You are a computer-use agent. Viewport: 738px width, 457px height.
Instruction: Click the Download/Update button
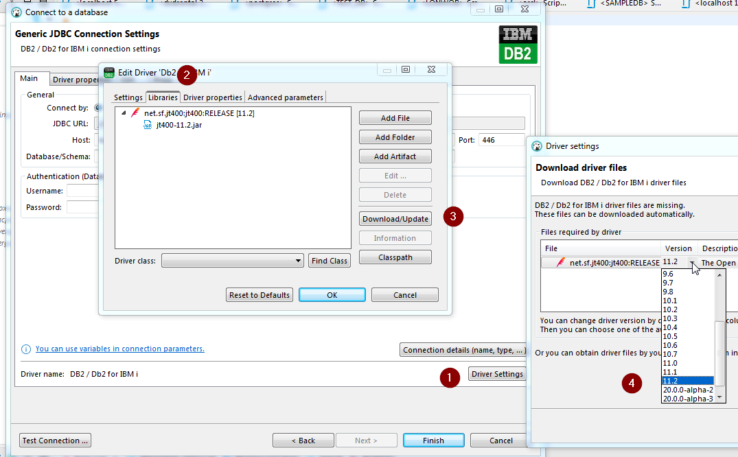(395, 219)
